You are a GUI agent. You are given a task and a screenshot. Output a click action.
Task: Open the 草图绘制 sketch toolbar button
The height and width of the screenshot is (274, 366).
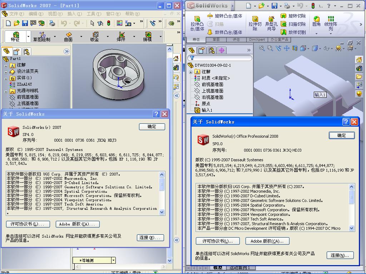pyautogui.click(x=41, y=37)
